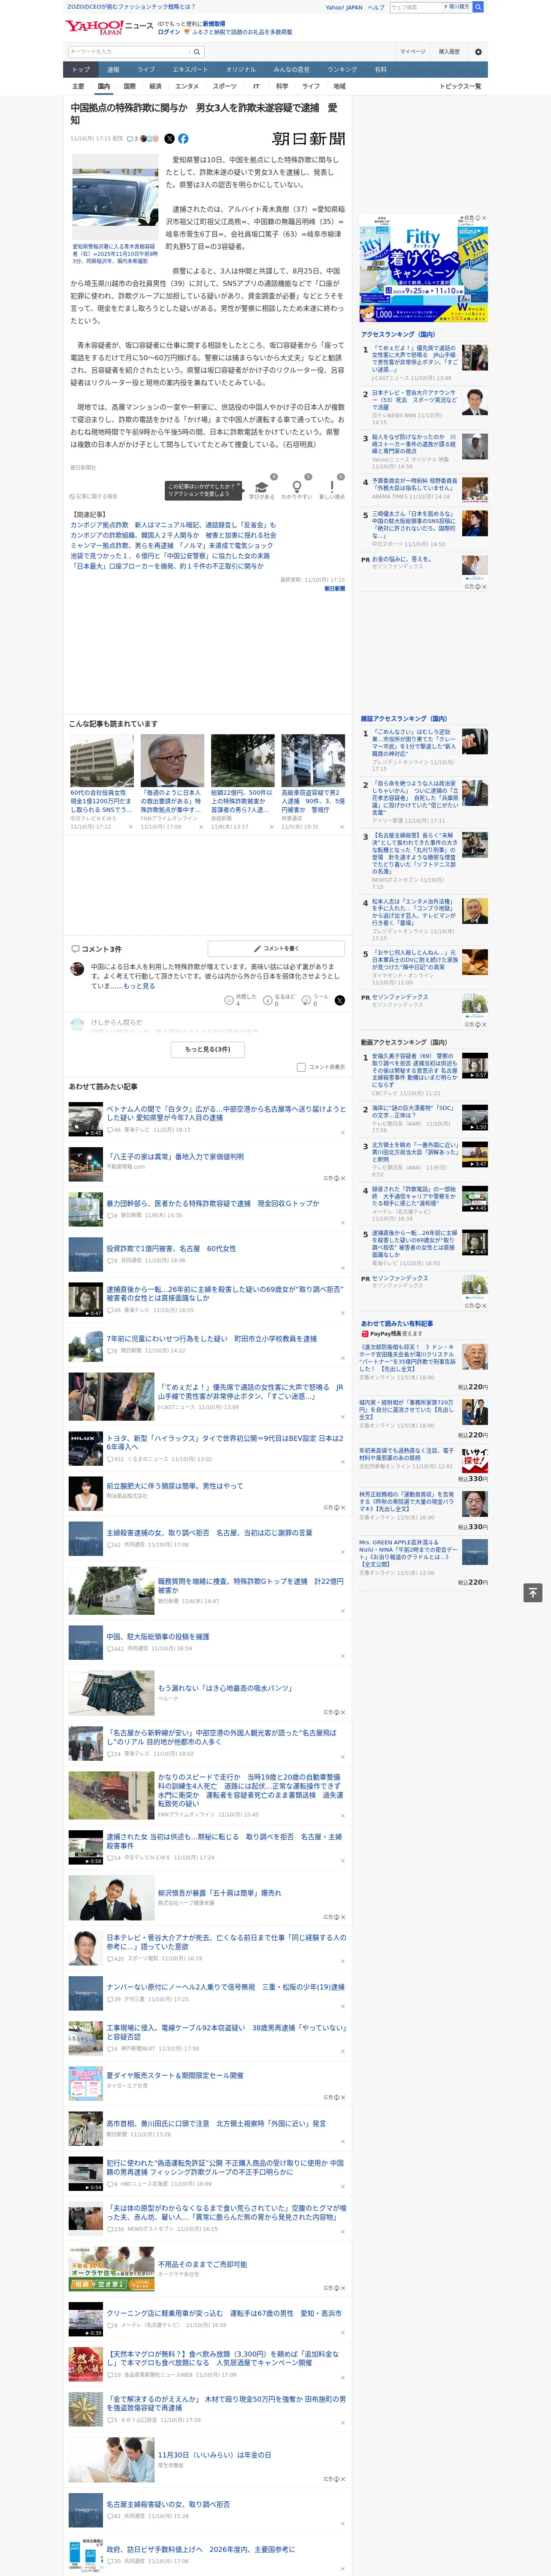Select the エキスパート navigation tab
551x2576 pixels.
[190, 70]
